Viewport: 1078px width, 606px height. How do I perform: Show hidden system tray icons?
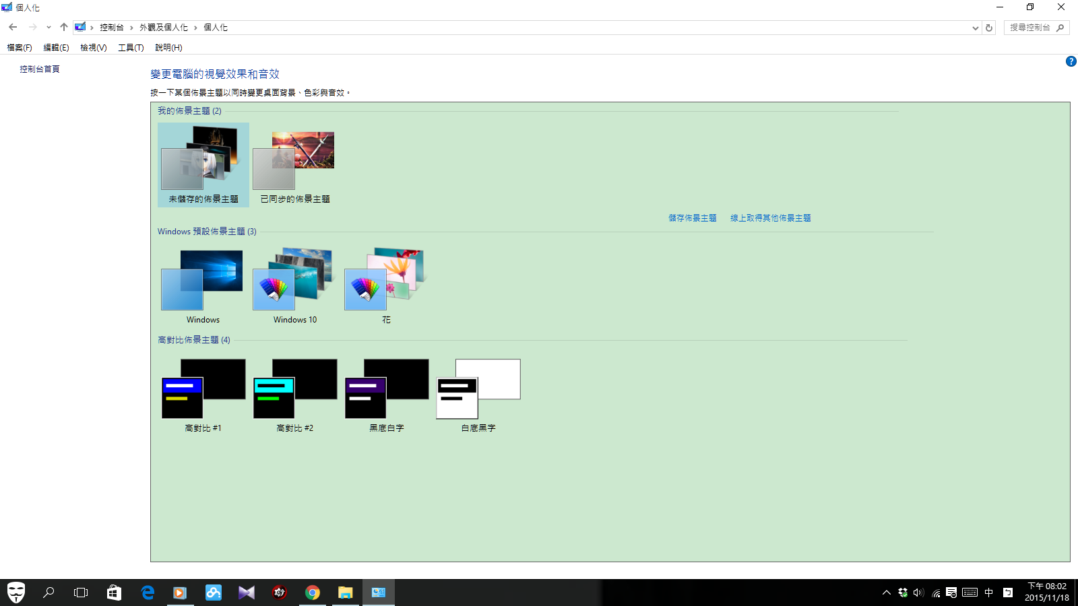pos(886,593)
